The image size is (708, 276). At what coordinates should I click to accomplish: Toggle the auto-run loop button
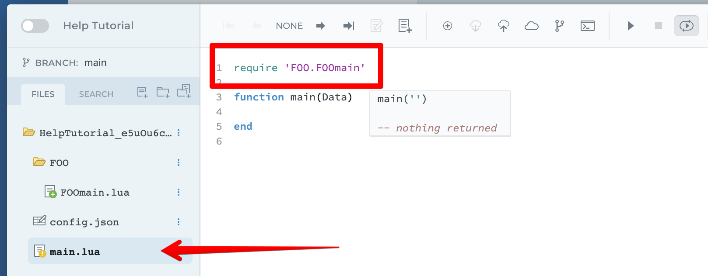click(x=686, y=26)
